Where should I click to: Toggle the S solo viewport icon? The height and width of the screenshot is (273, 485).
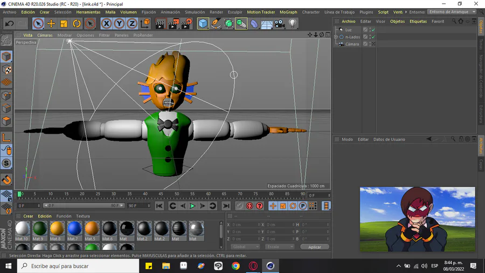[6, 163]
